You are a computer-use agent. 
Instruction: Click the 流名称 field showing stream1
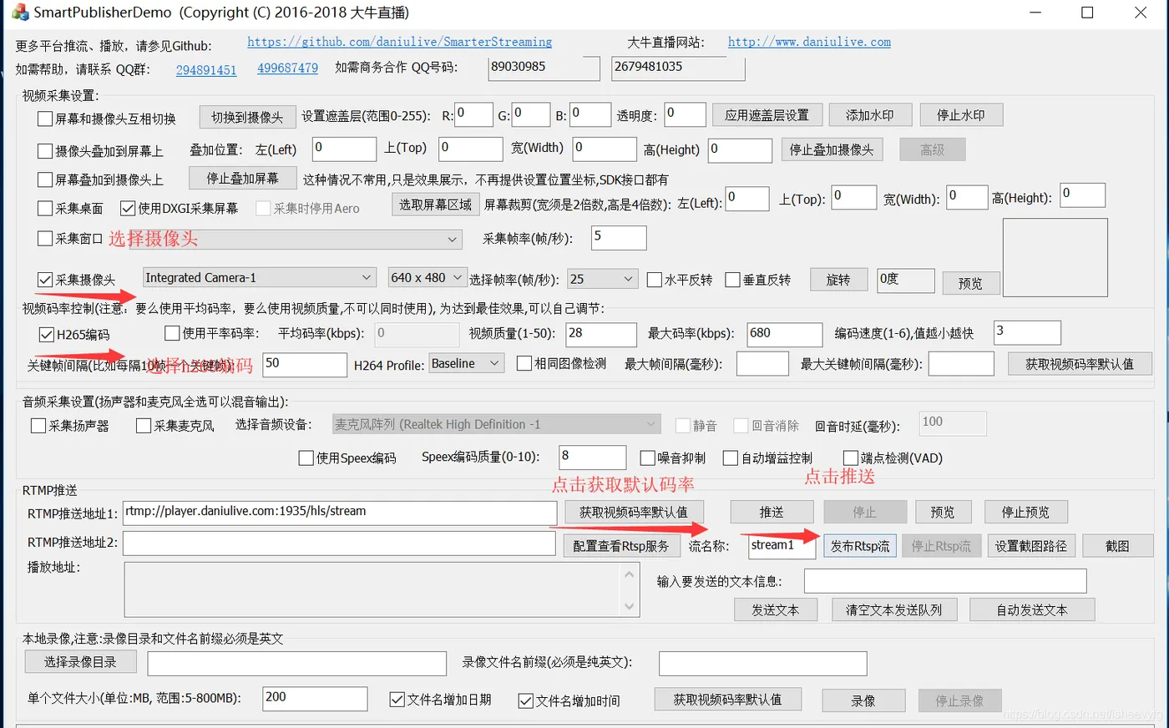(x=782, y=546)
